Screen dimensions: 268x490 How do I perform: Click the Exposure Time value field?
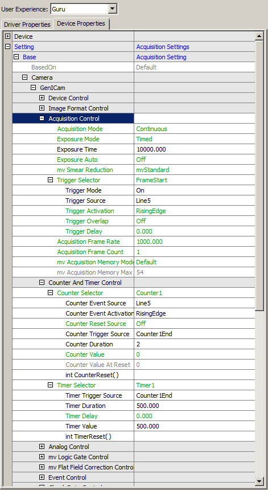pos(195,149)
